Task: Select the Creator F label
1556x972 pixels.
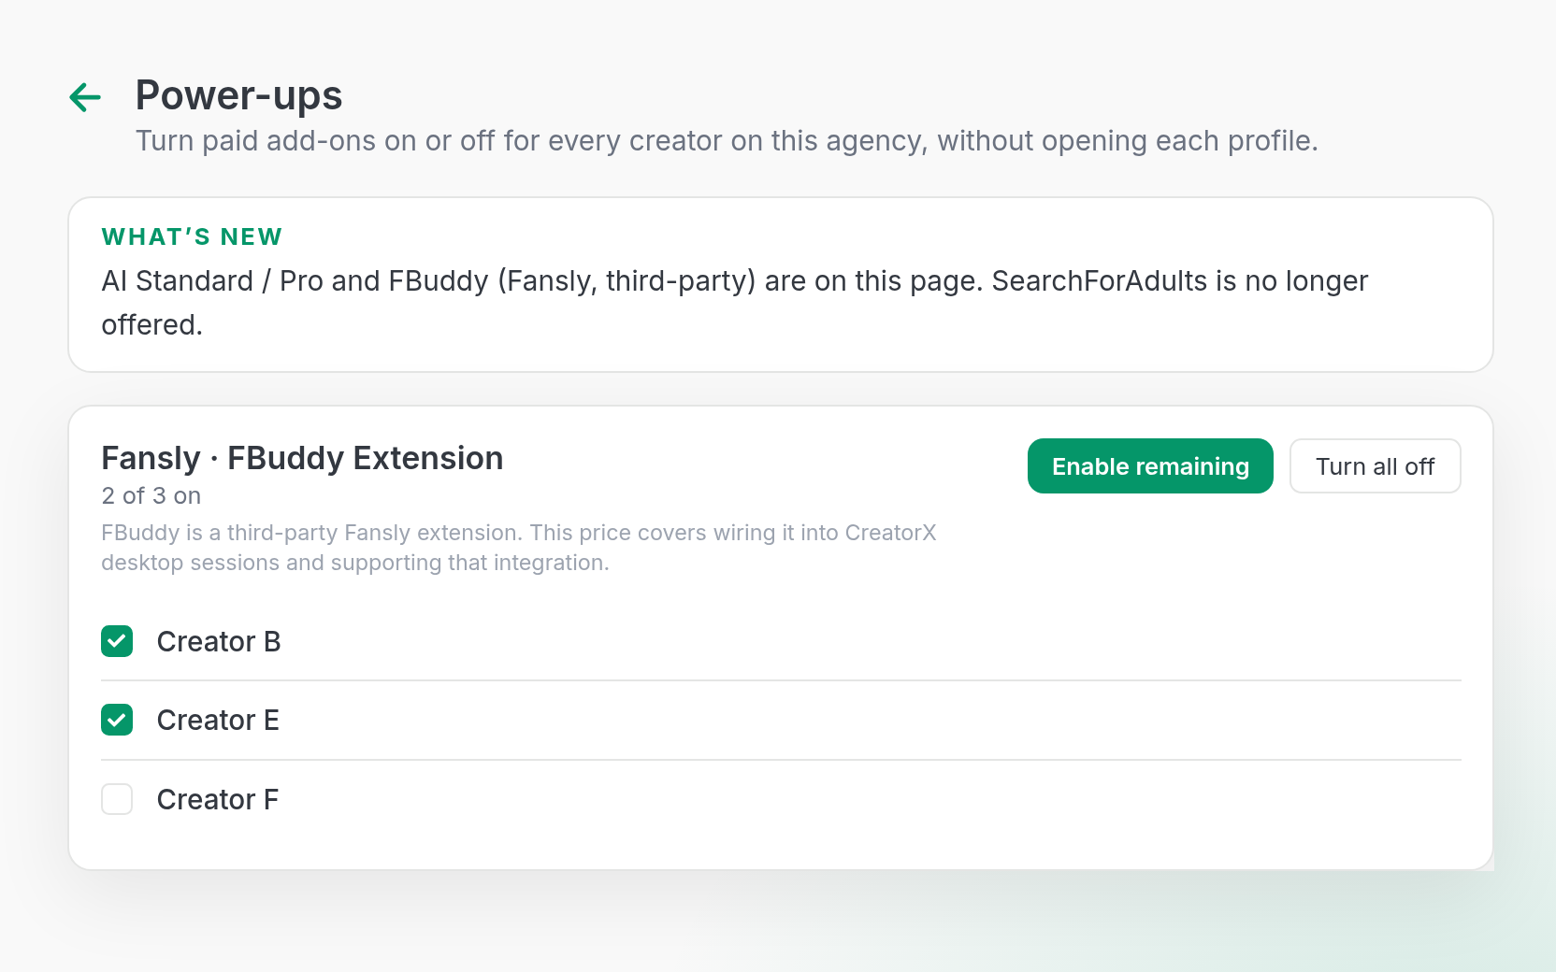Action: coord(218,799)
